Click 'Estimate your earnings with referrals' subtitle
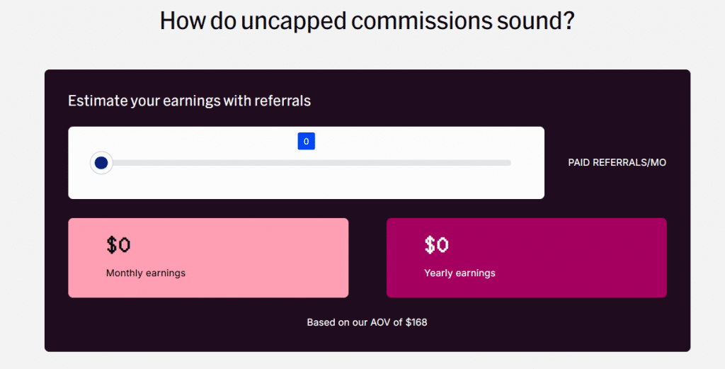 [x=189, y=101]
